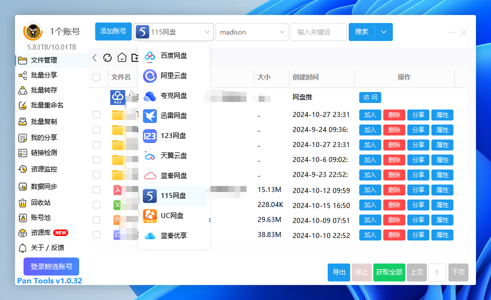This screenshot has height=300, width=491.
Task: Click the 我的分享 list icon
Action: tap(23, 138)
